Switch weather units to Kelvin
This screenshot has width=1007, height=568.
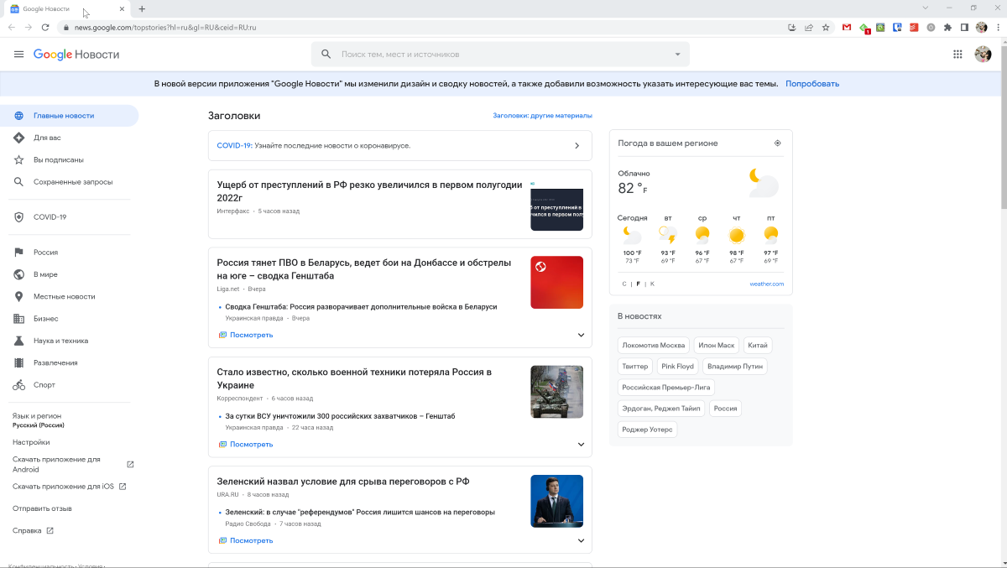click(x=652, y=284)
